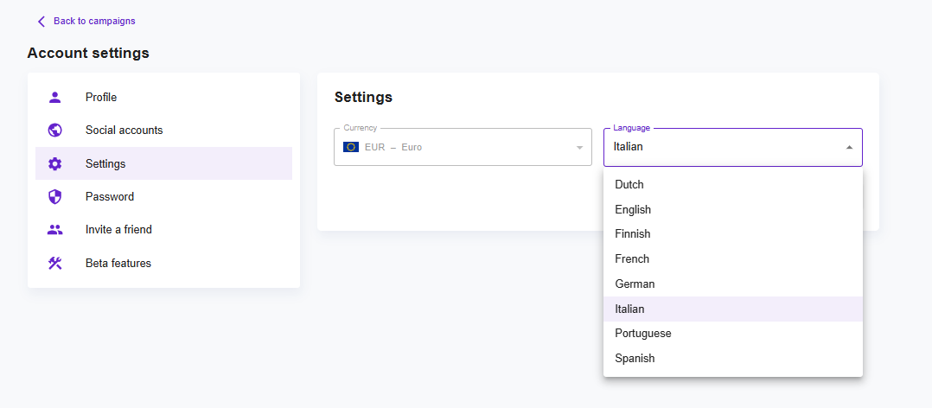Viewport: 932px width, 408px height.
Task: Click the Invite a friend people icon
Action: point(55,230)
